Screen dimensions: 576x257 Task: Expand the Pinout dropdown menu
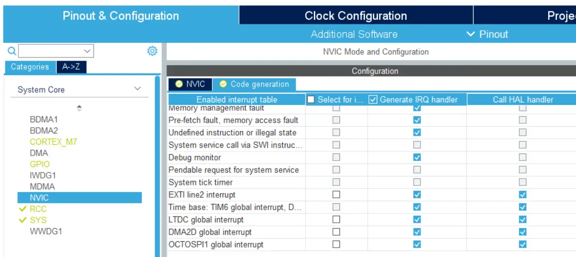point(487,34)
